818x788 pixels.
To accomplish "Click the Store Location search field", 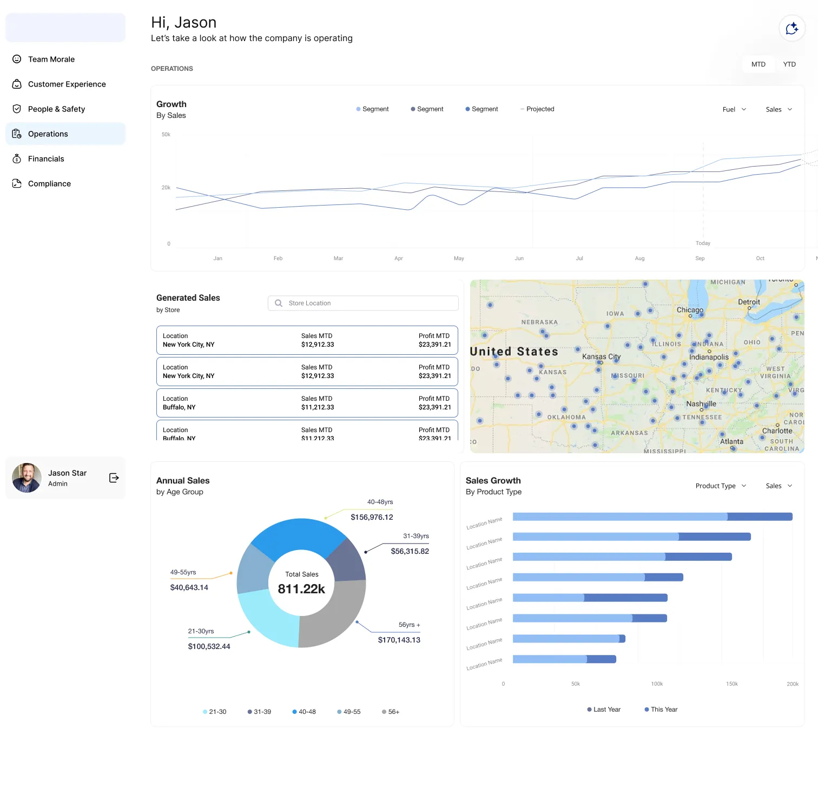I will tap(362, 303).
